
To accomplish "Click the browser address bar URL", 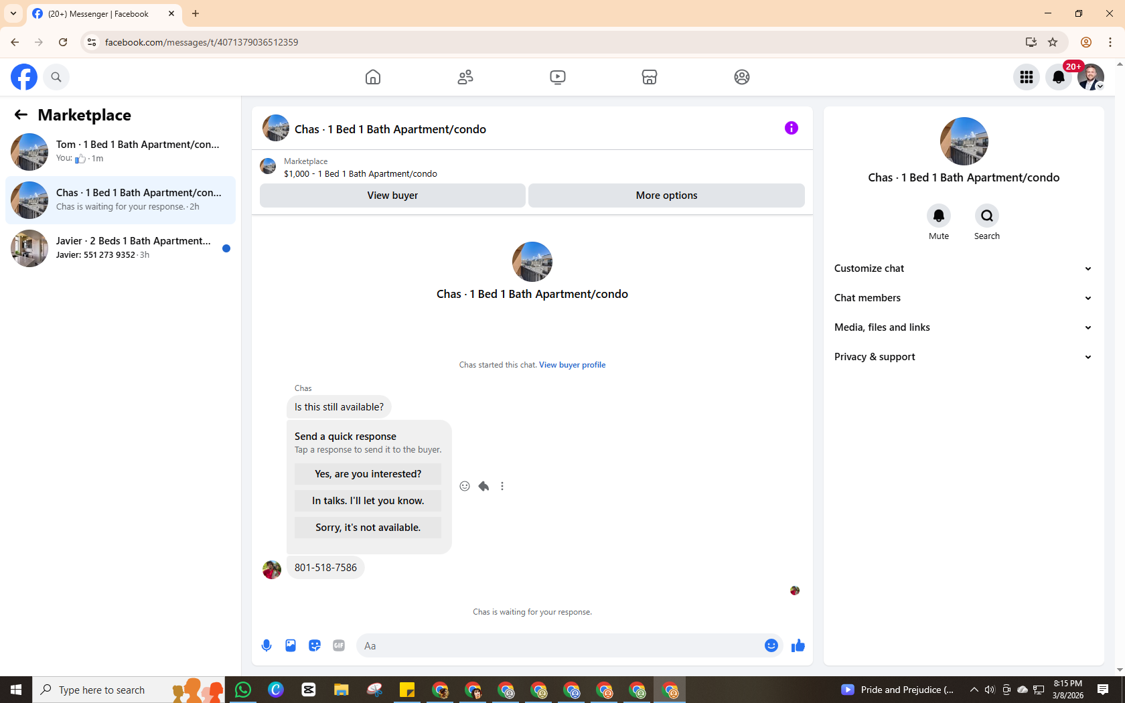I will 202,42.
